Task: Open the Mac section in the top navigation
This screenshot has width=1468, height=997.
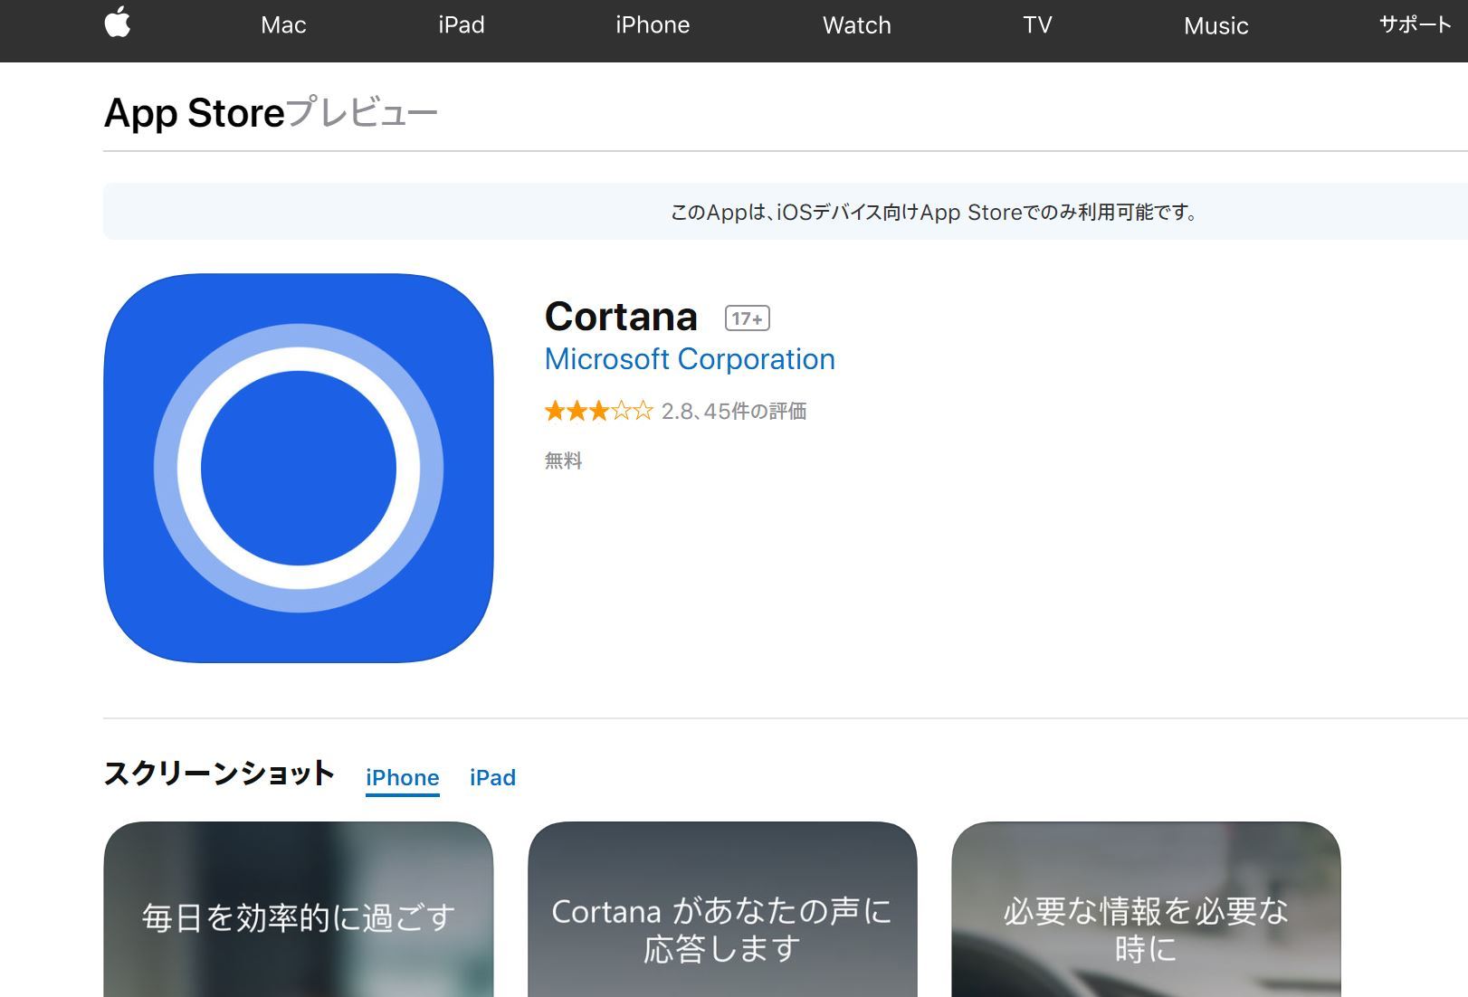Action: (283, 25)
